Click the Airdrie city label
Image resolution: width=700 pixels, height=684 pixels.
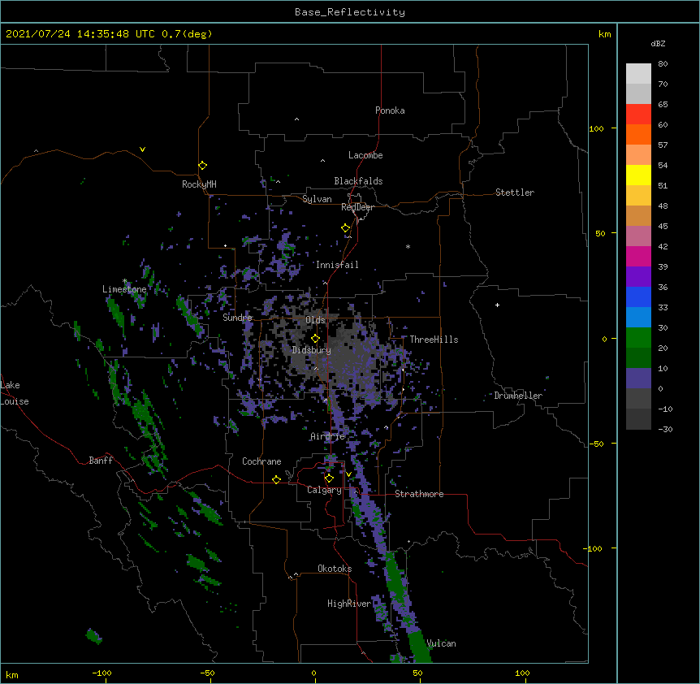pos(328,436)
